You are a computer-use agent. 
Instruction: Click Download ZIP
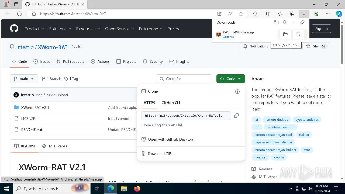click(x=159, y=154)
